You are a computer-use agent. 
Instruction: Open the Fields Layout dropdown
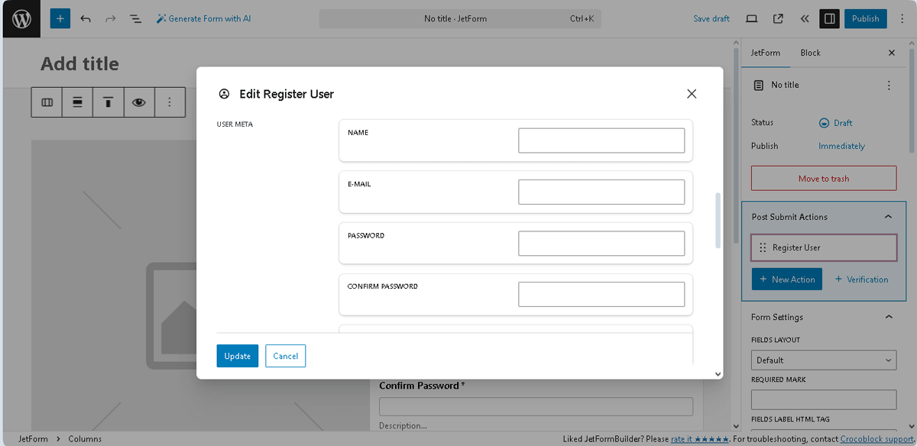[824, 360]
